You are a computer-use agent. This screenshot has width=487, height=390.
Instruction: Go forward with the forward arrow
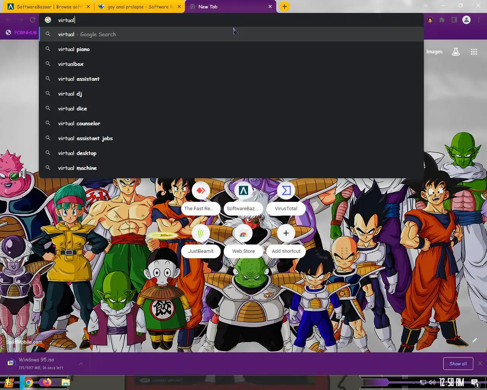click(21, 20)
